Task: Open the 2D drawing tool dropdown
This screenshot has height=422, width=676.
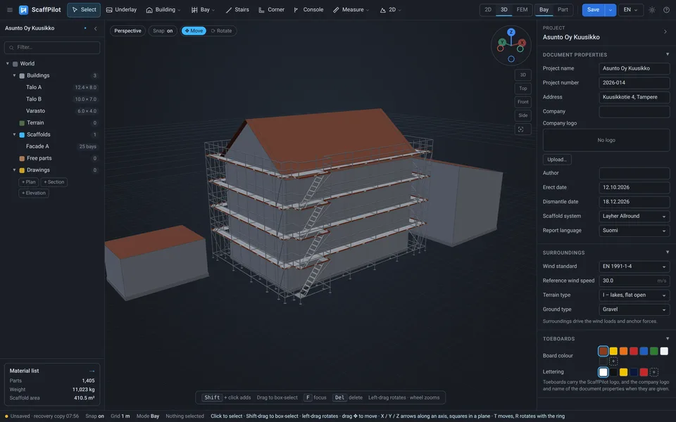Action: (391, 10)
